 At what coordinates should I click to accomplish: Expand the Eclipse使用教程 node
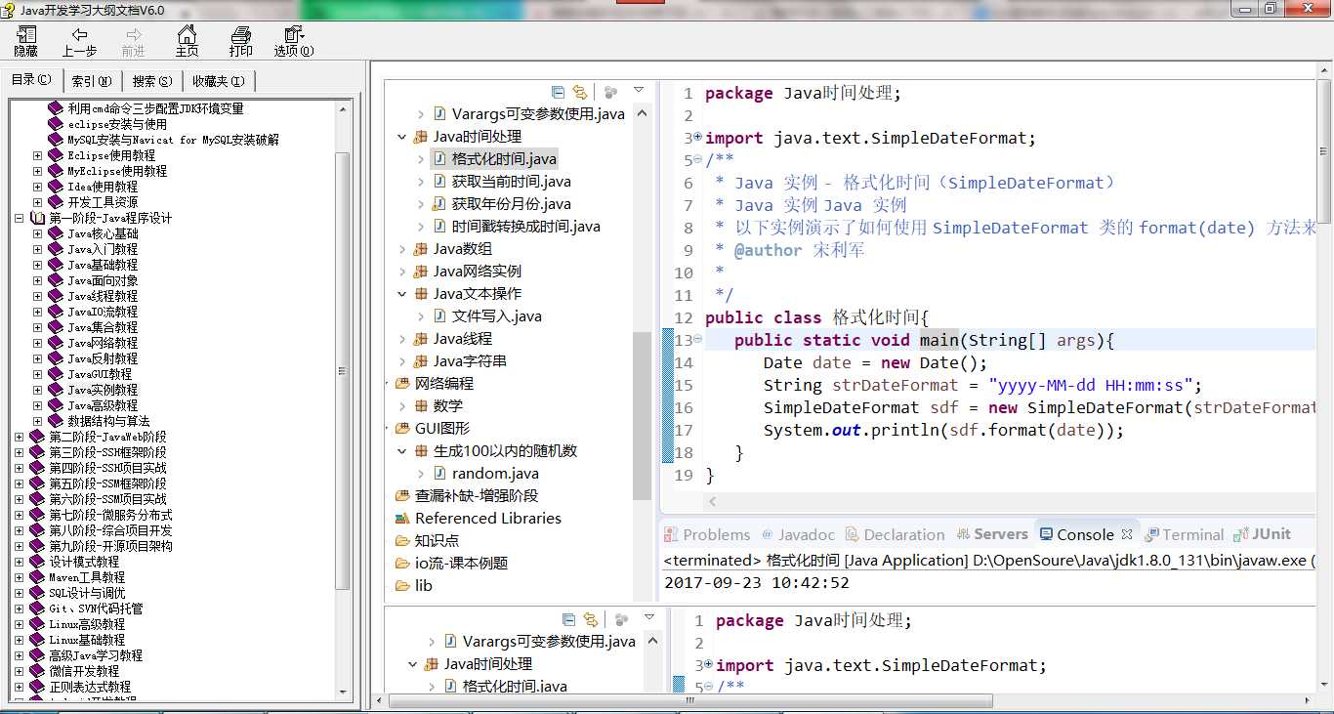pos(37,155)
